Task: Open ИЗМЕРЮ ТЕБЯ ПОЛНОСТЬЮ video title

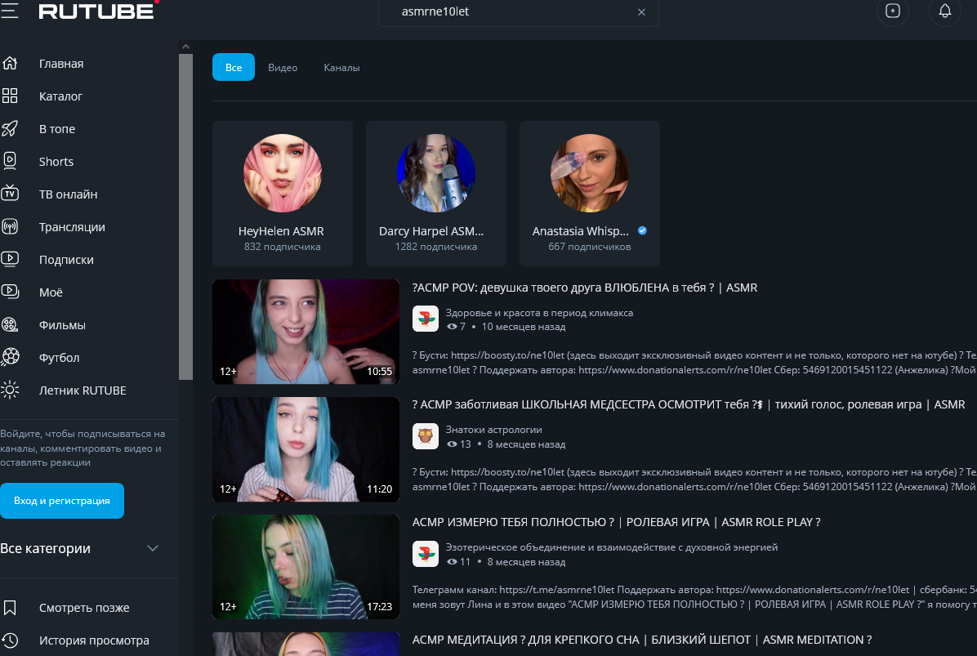Action: coord(616,522)
